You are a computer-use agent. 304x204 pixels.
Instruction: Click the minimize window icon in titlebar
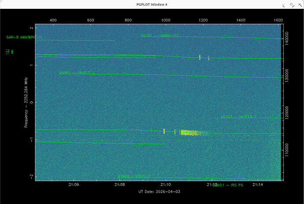(x=283, y=6)
